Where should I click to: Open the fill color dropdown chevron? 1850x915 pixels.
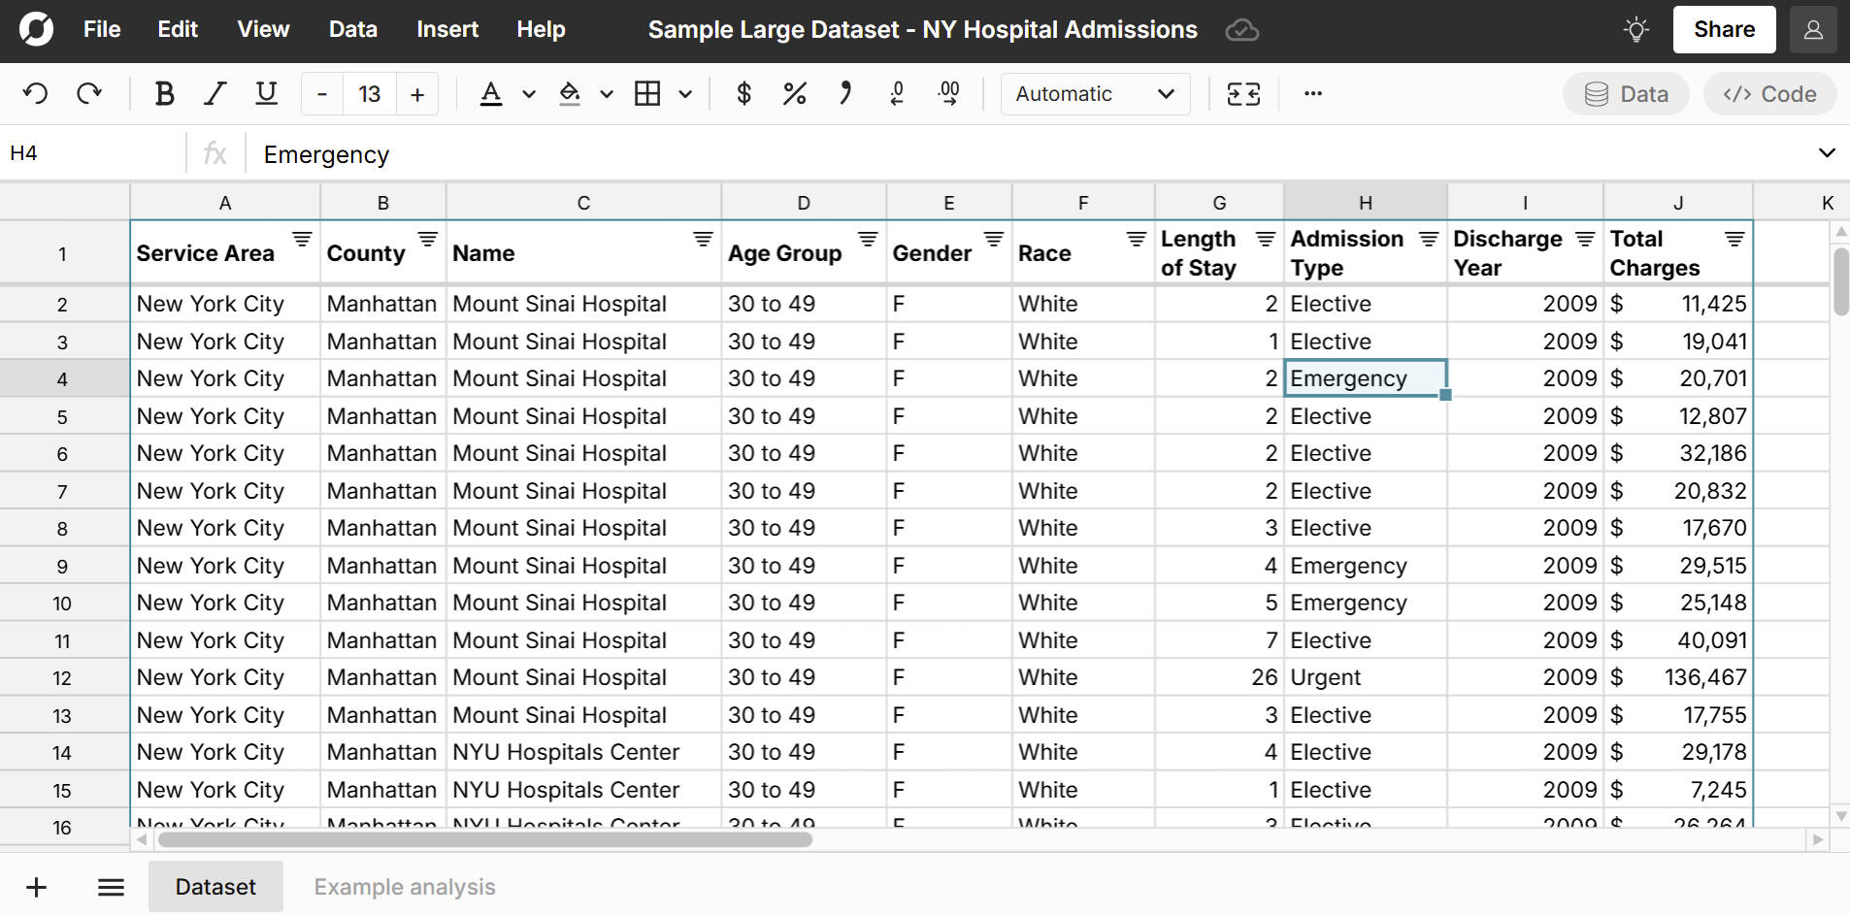pyautogui.click(x=606, y=93)
